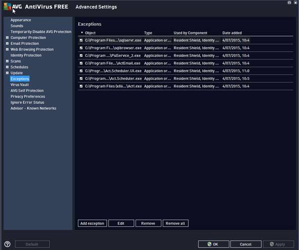Select Ignore Error Status item
The height and width of the screenshot is (250, 299).
coord(27,102)
